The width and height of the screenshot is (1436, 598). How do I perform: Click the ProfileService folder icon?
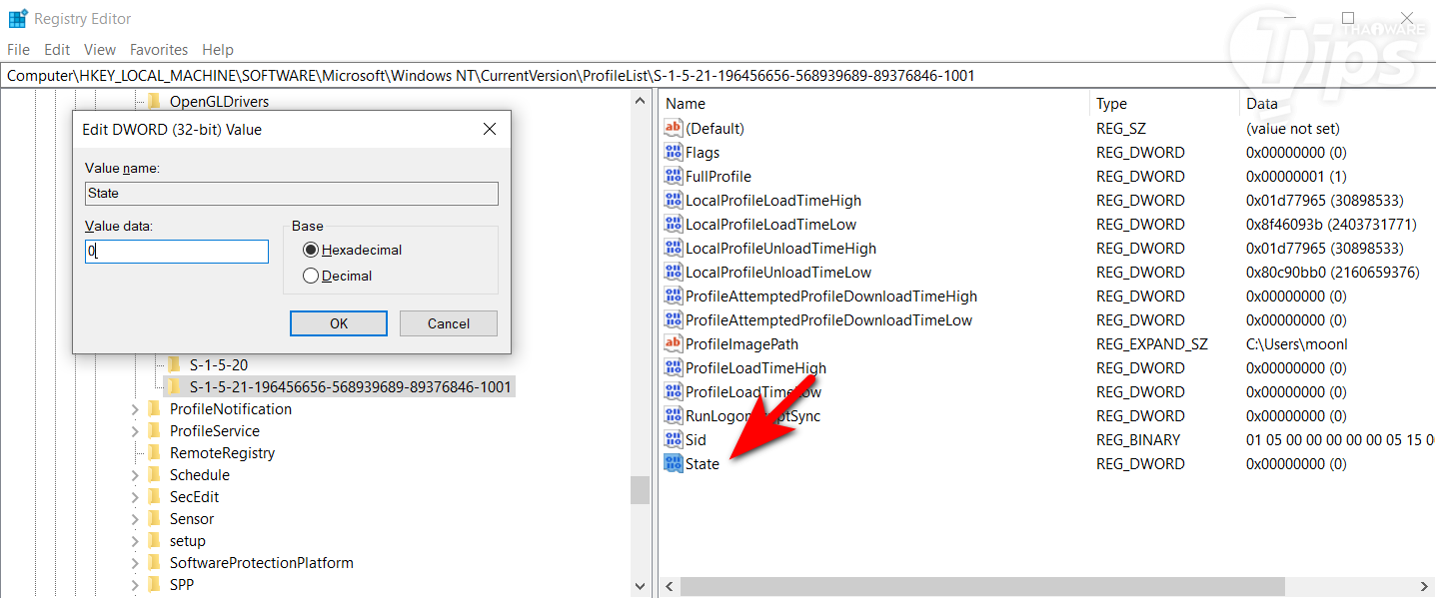click(x=154, y=430)
